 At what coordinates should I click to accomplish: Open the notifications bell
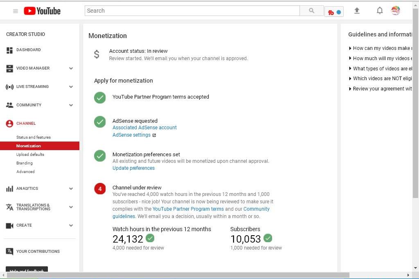click(380, 11)
